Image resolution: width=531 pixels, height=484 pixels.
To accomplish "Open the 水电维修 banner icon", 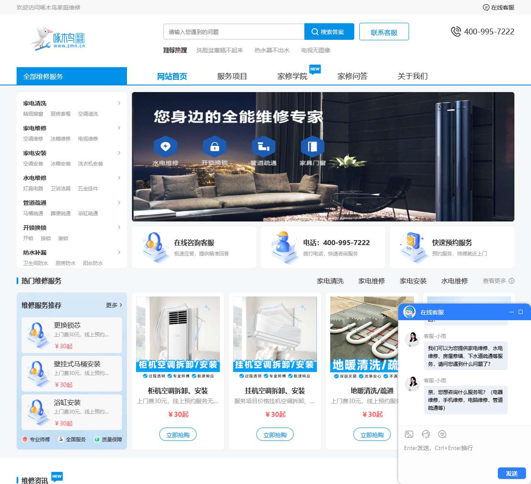I will (166, 146).
